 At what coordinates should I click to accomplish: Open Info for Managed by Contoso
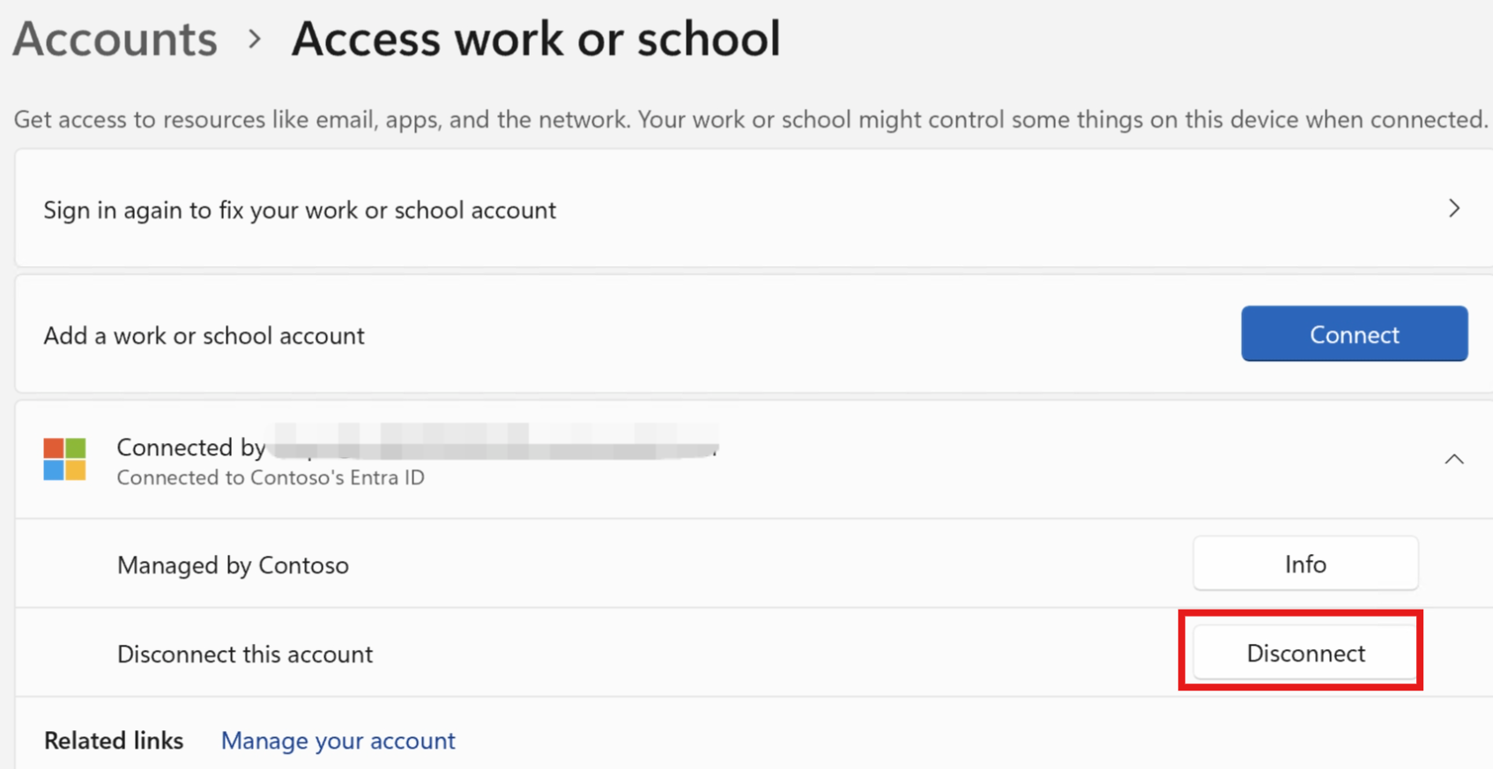coord(1305,564)
